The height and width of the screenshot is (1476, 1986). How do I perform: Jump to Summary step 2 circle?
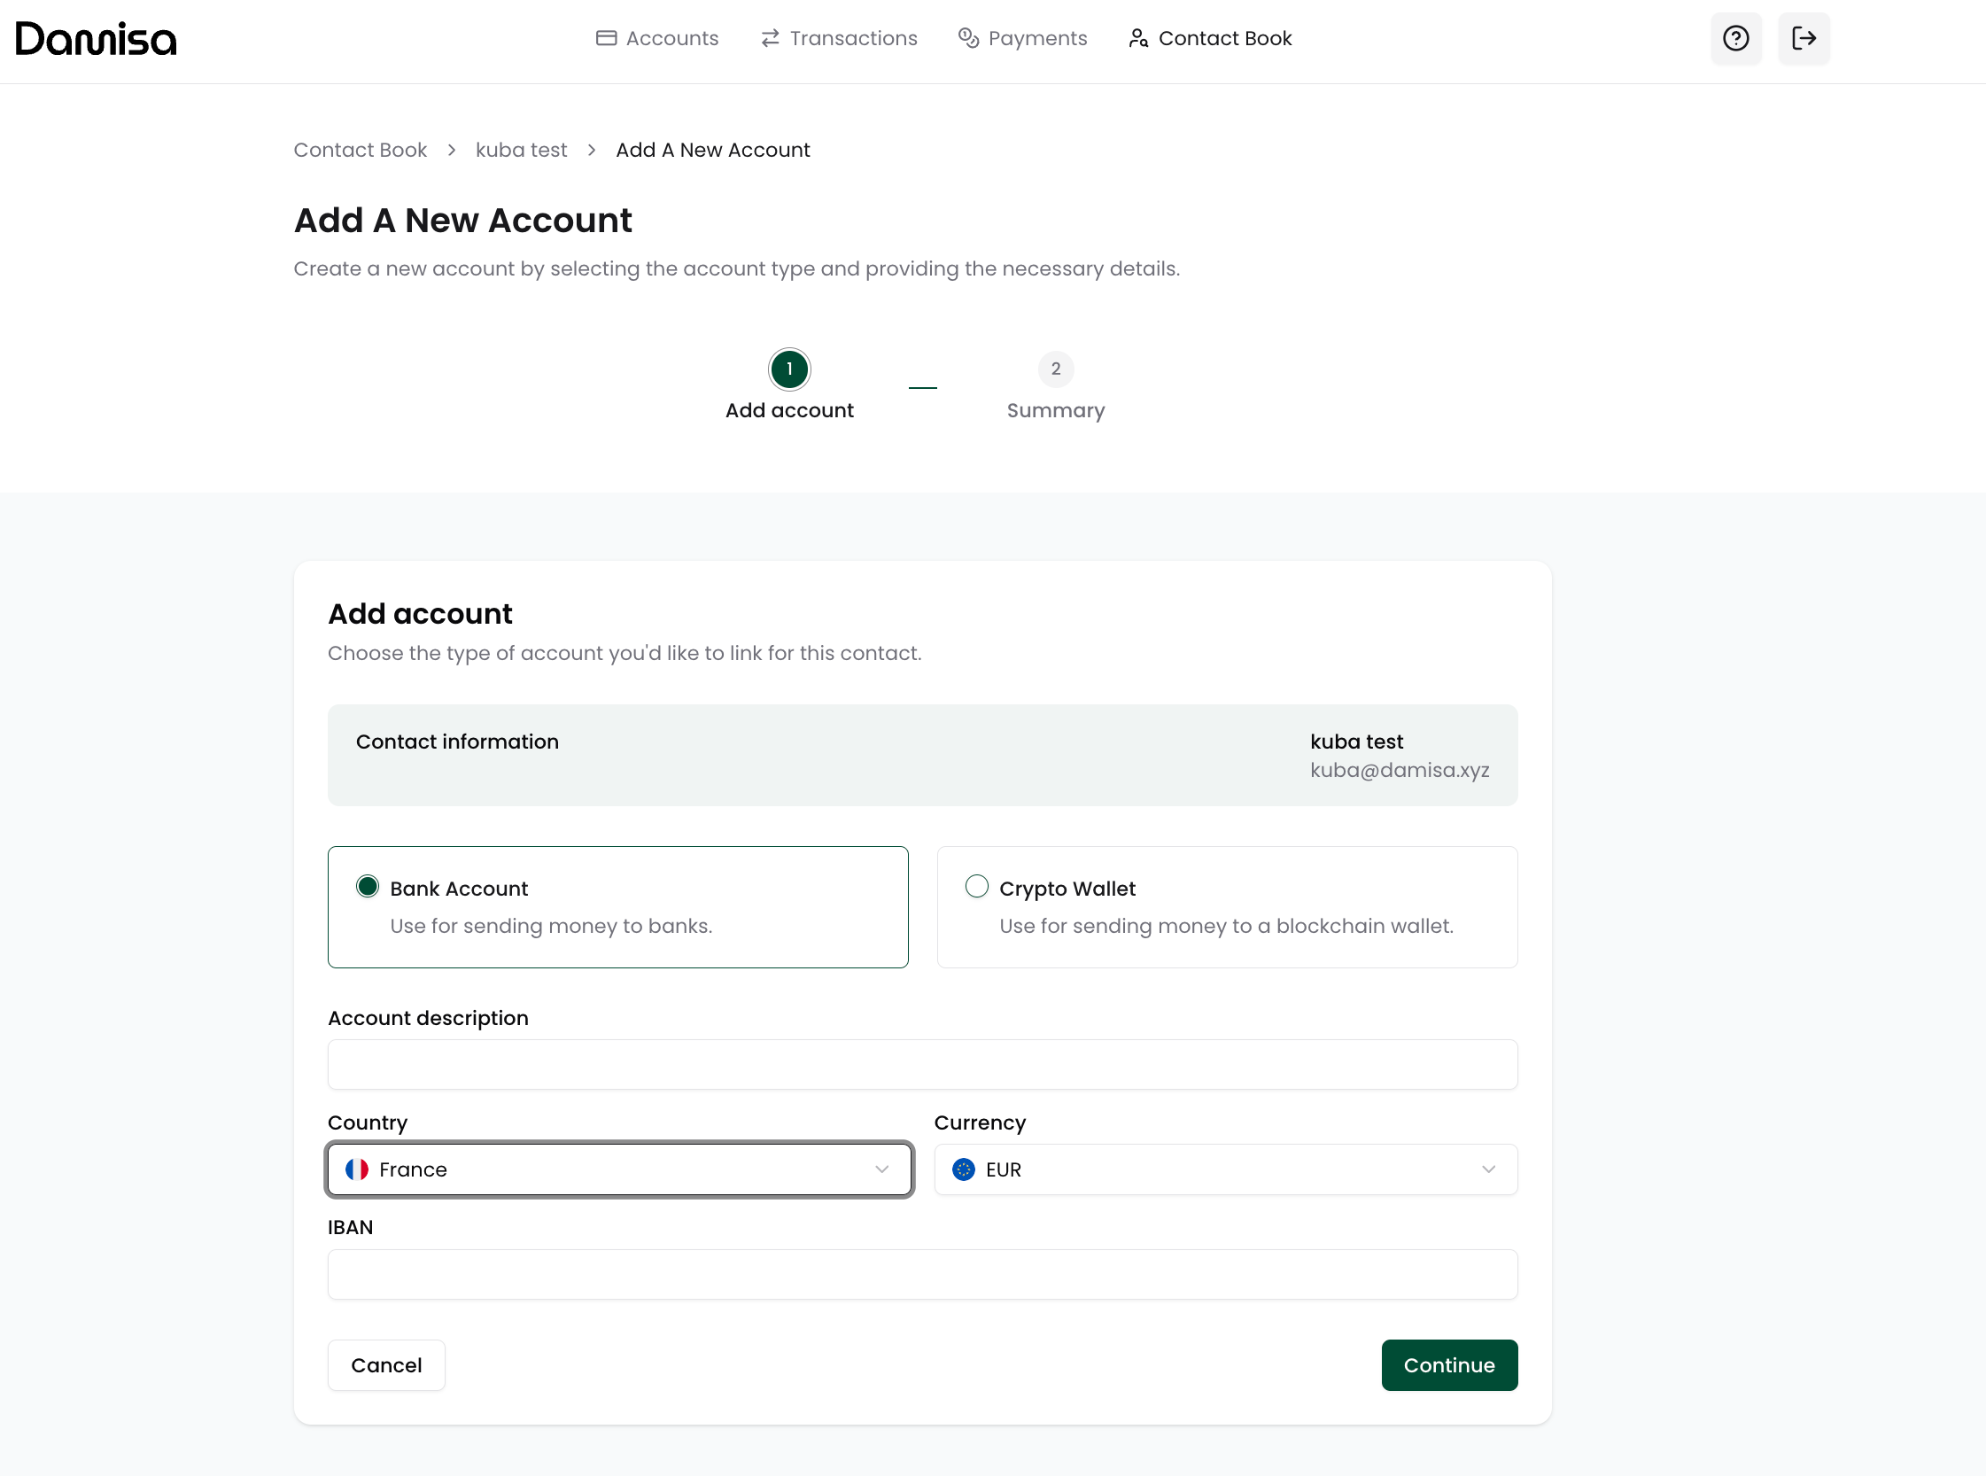(x=1055, y=369)
